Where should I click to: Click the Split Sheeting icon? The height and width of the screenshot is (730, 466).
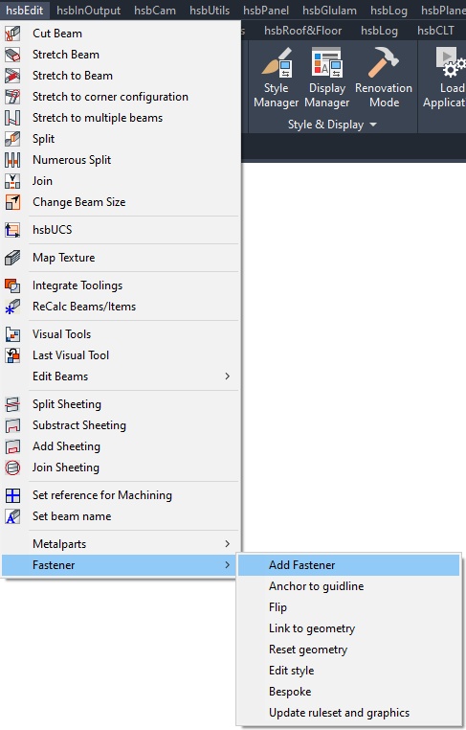click(x=12, y=404)
